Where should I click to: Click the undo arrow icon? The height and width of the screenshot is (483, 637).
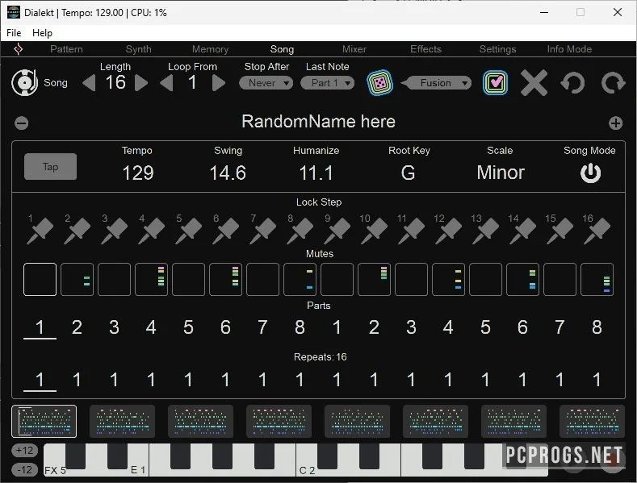click(x=572, y=83)
